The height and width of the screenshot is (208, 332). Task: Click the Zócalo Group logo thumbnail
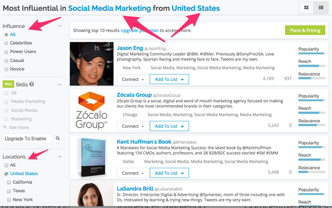tap(91, 111)
